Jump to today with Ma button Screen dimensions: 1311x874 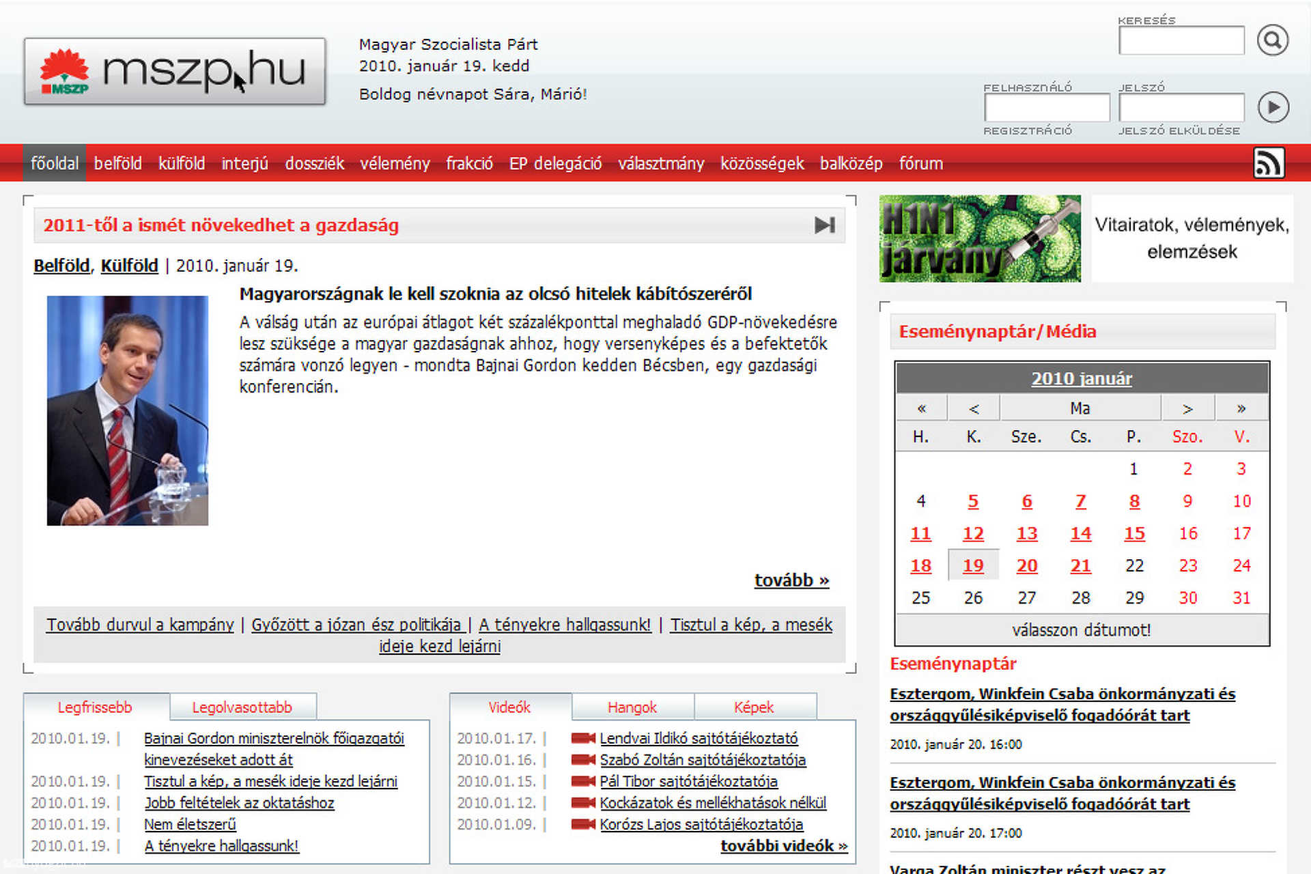pyautogui.click(x=1080, y=408)
